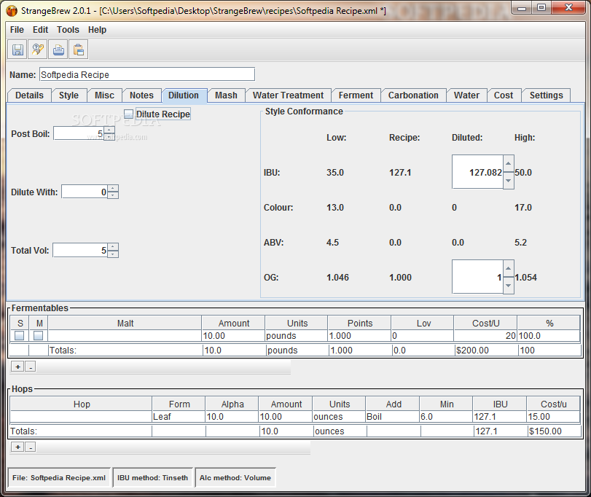Screen dimensions: 591x497
Task: Click the Alpha column header
Action: 232,404
